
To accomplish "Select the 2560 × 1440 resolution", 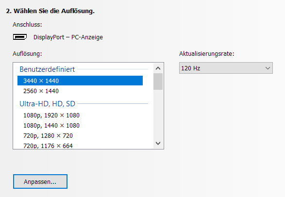I will click(80, 91).
